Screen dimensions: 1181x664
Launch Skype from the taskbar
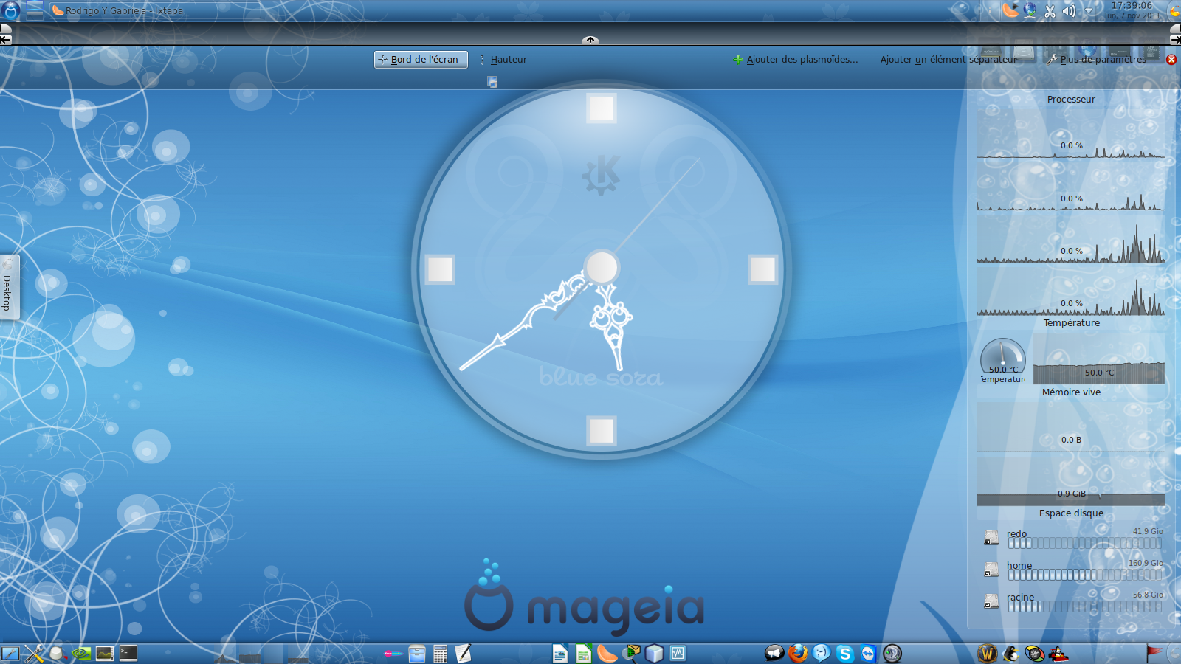pyautogui.click(x=845, y=653)
